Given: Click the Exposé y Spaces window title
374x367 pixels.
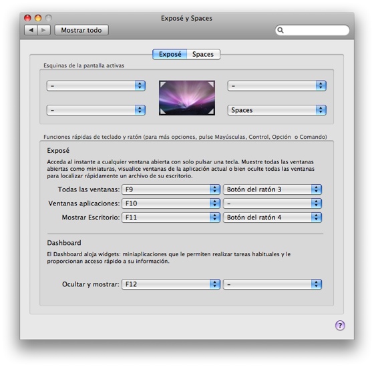Looking at the screenshot, I should pyautogui.click(x=186, y=19).
